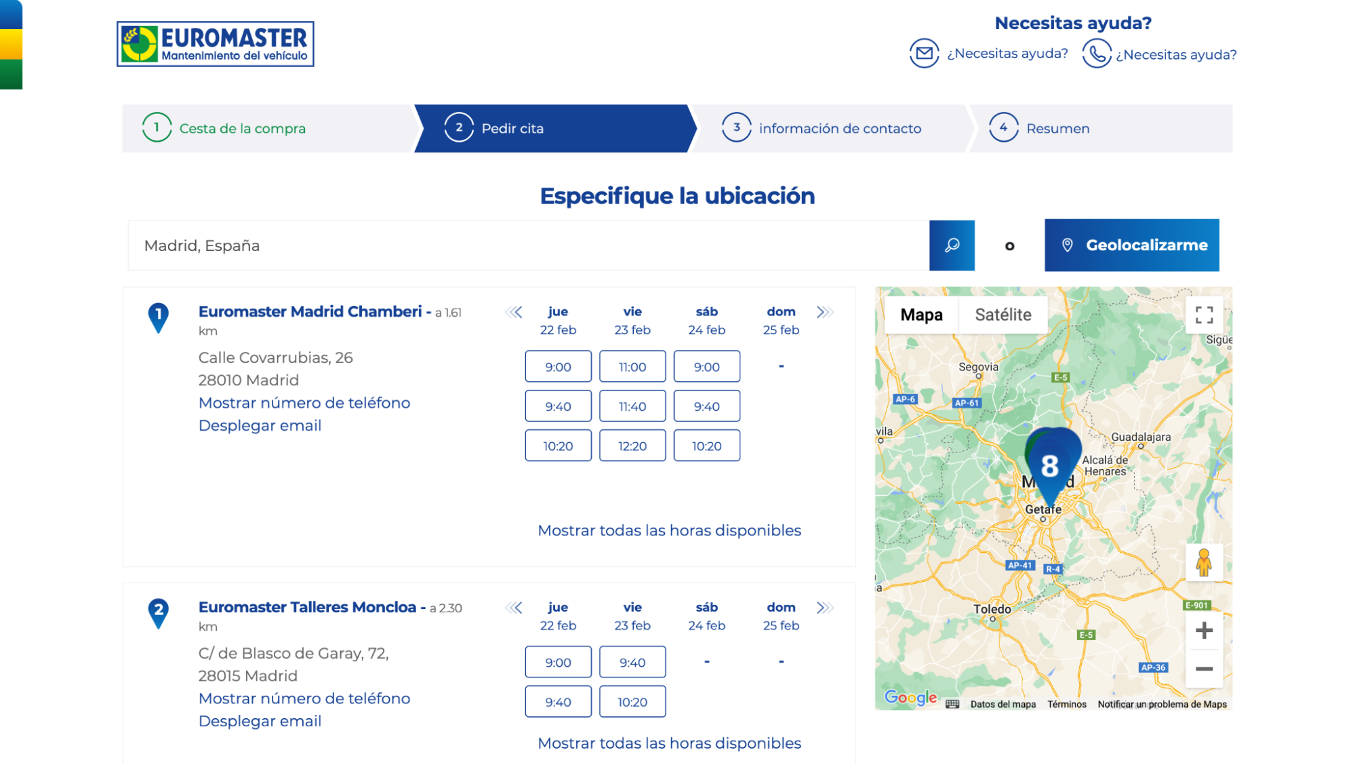The width and height of the screenshot is (1355, 765).
Task: Click the email envelope help icon
Action: coord(924,53)
